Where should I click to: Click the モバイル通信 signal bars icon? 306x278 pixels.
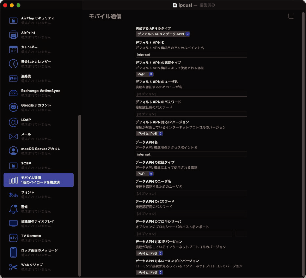(x=13, y=180)
